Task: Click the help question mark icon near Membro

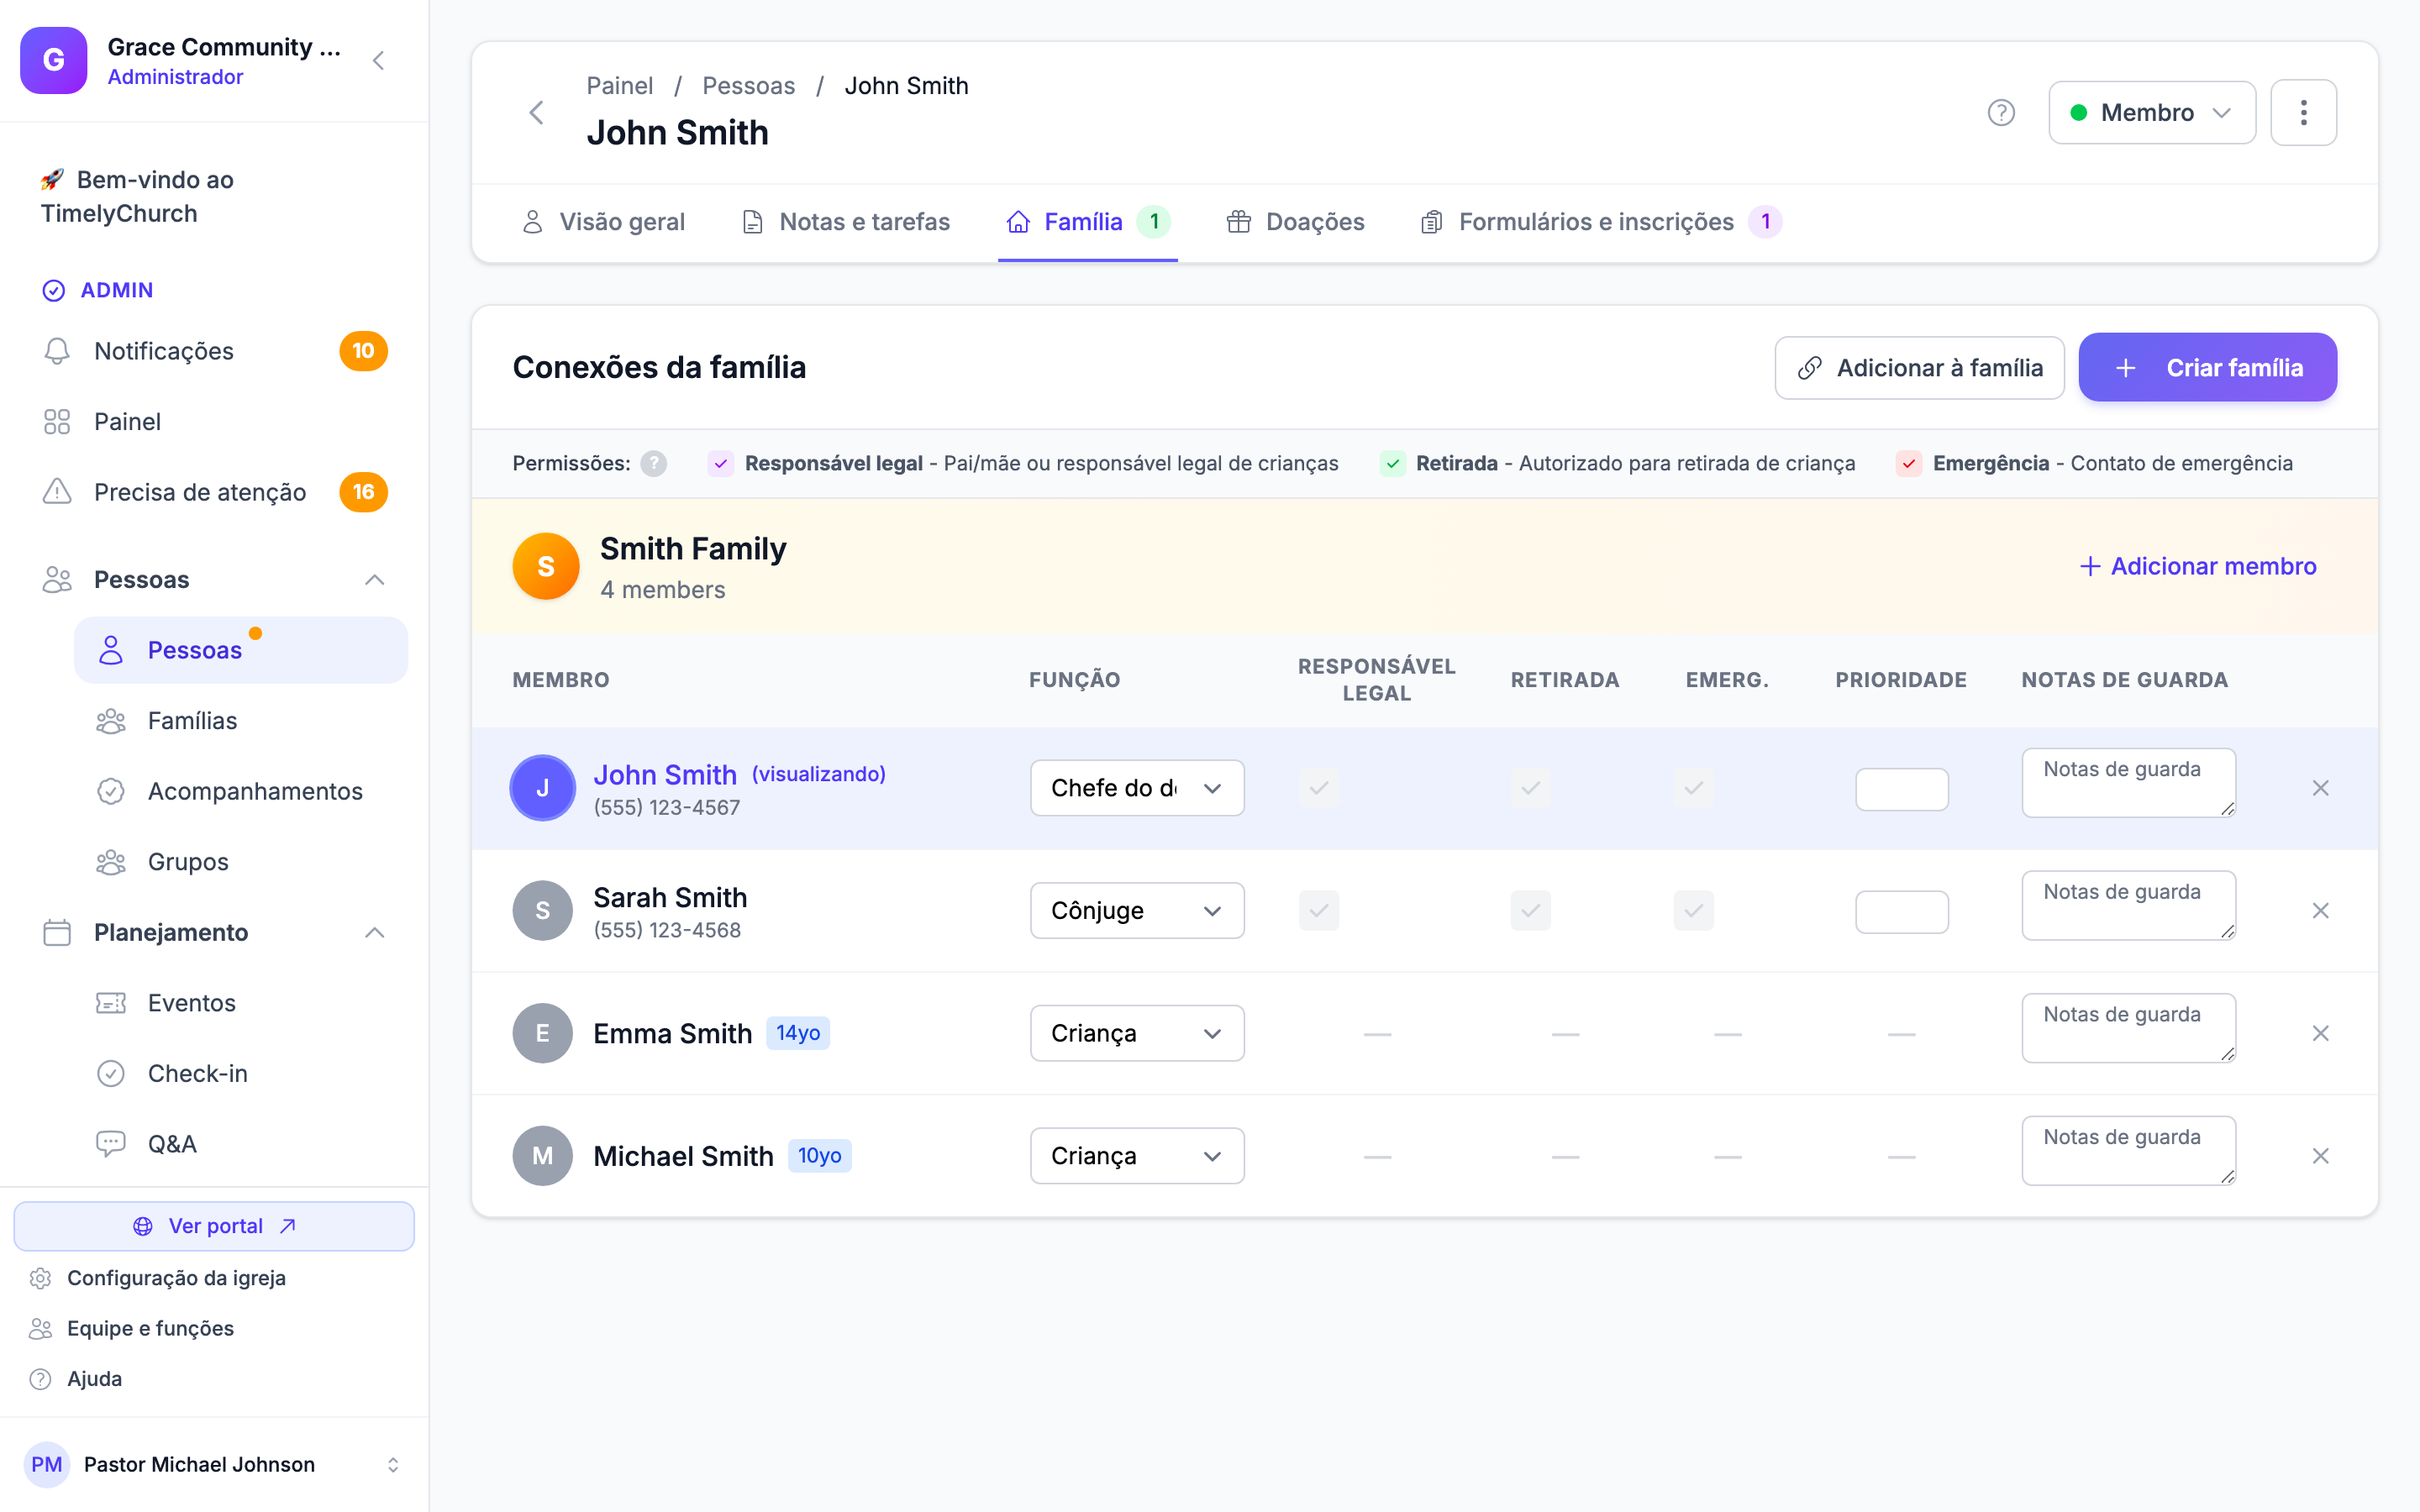Action: click(2001, 112)
